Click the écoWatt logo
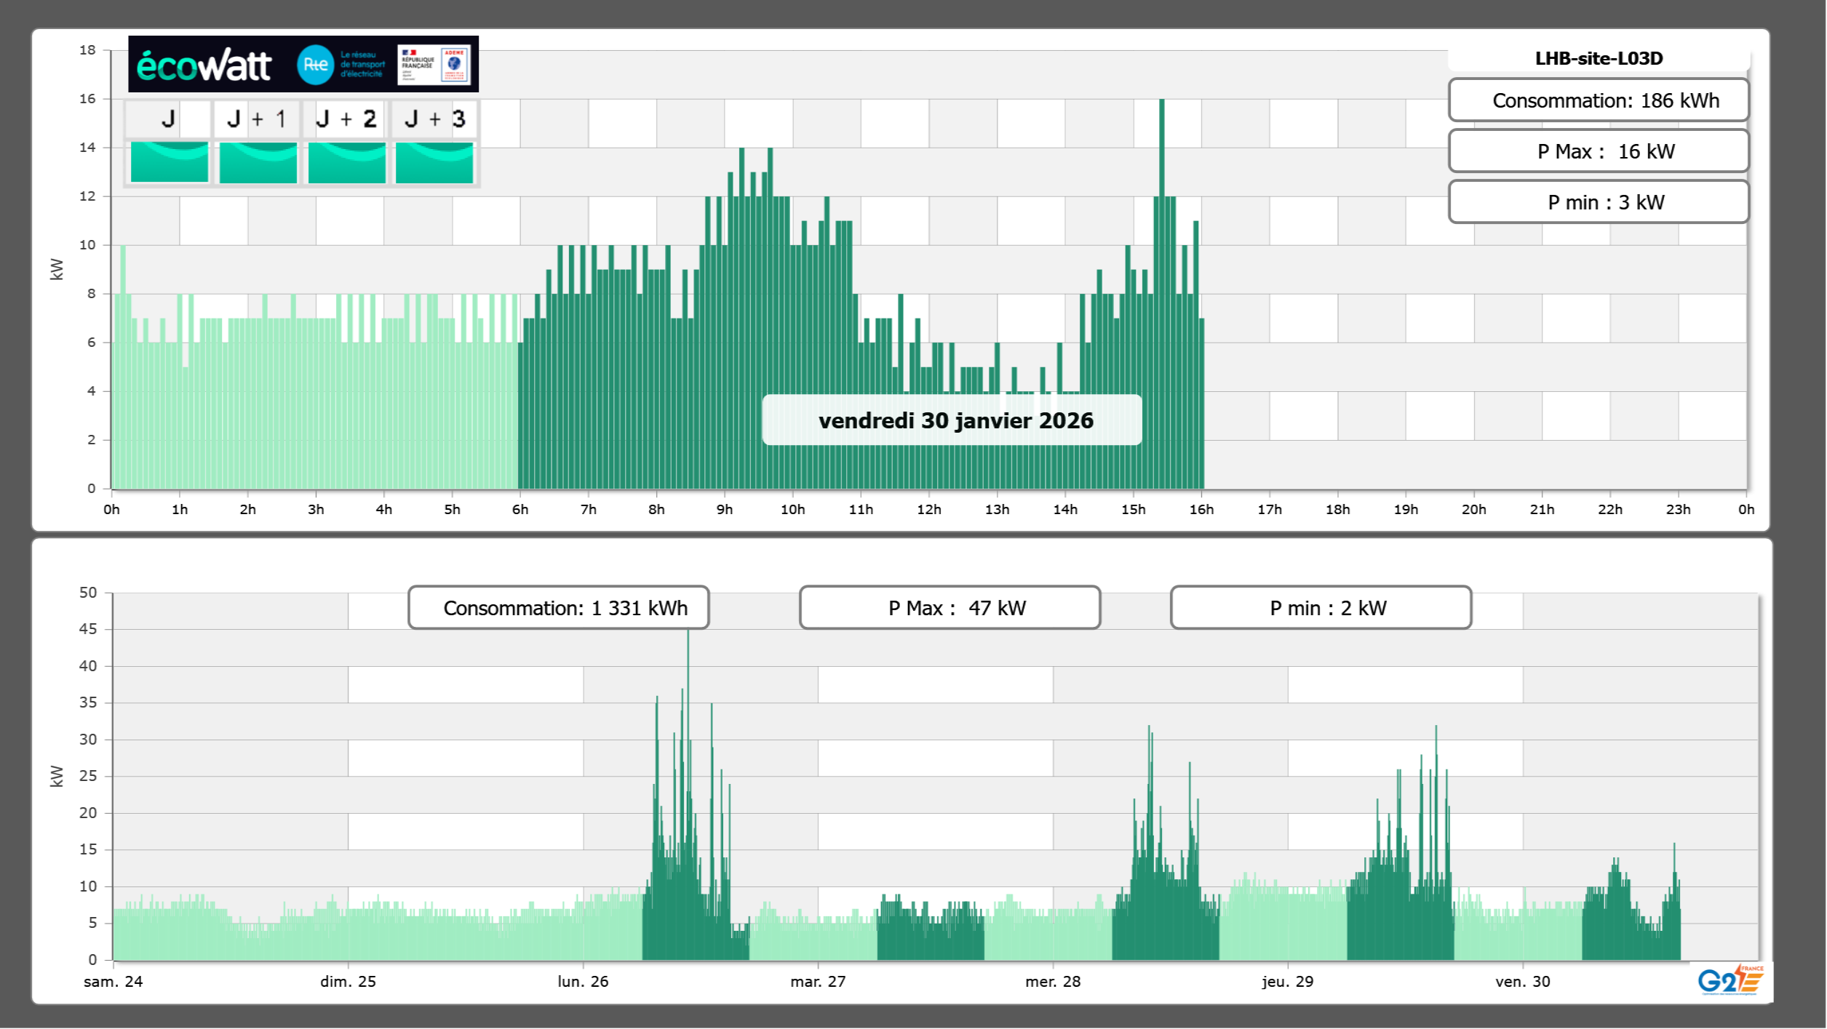The width and height of the screenshot is (1827, 1029). (204, 65)
